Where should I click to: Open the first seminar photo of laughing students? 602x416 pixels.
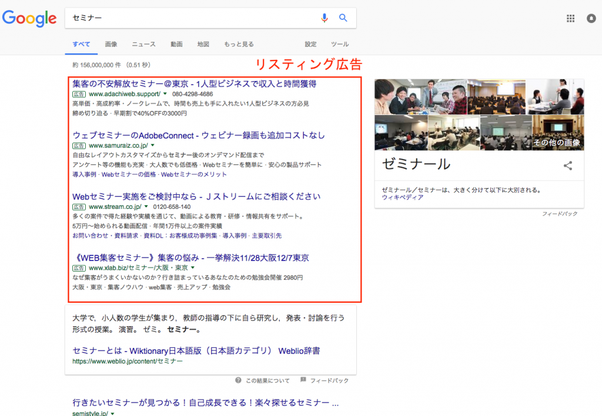tap(421, 97)
